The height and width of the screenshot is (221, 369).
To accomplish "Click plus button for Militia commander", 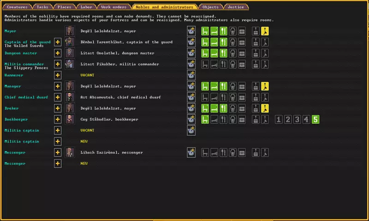I will [58, 64].
